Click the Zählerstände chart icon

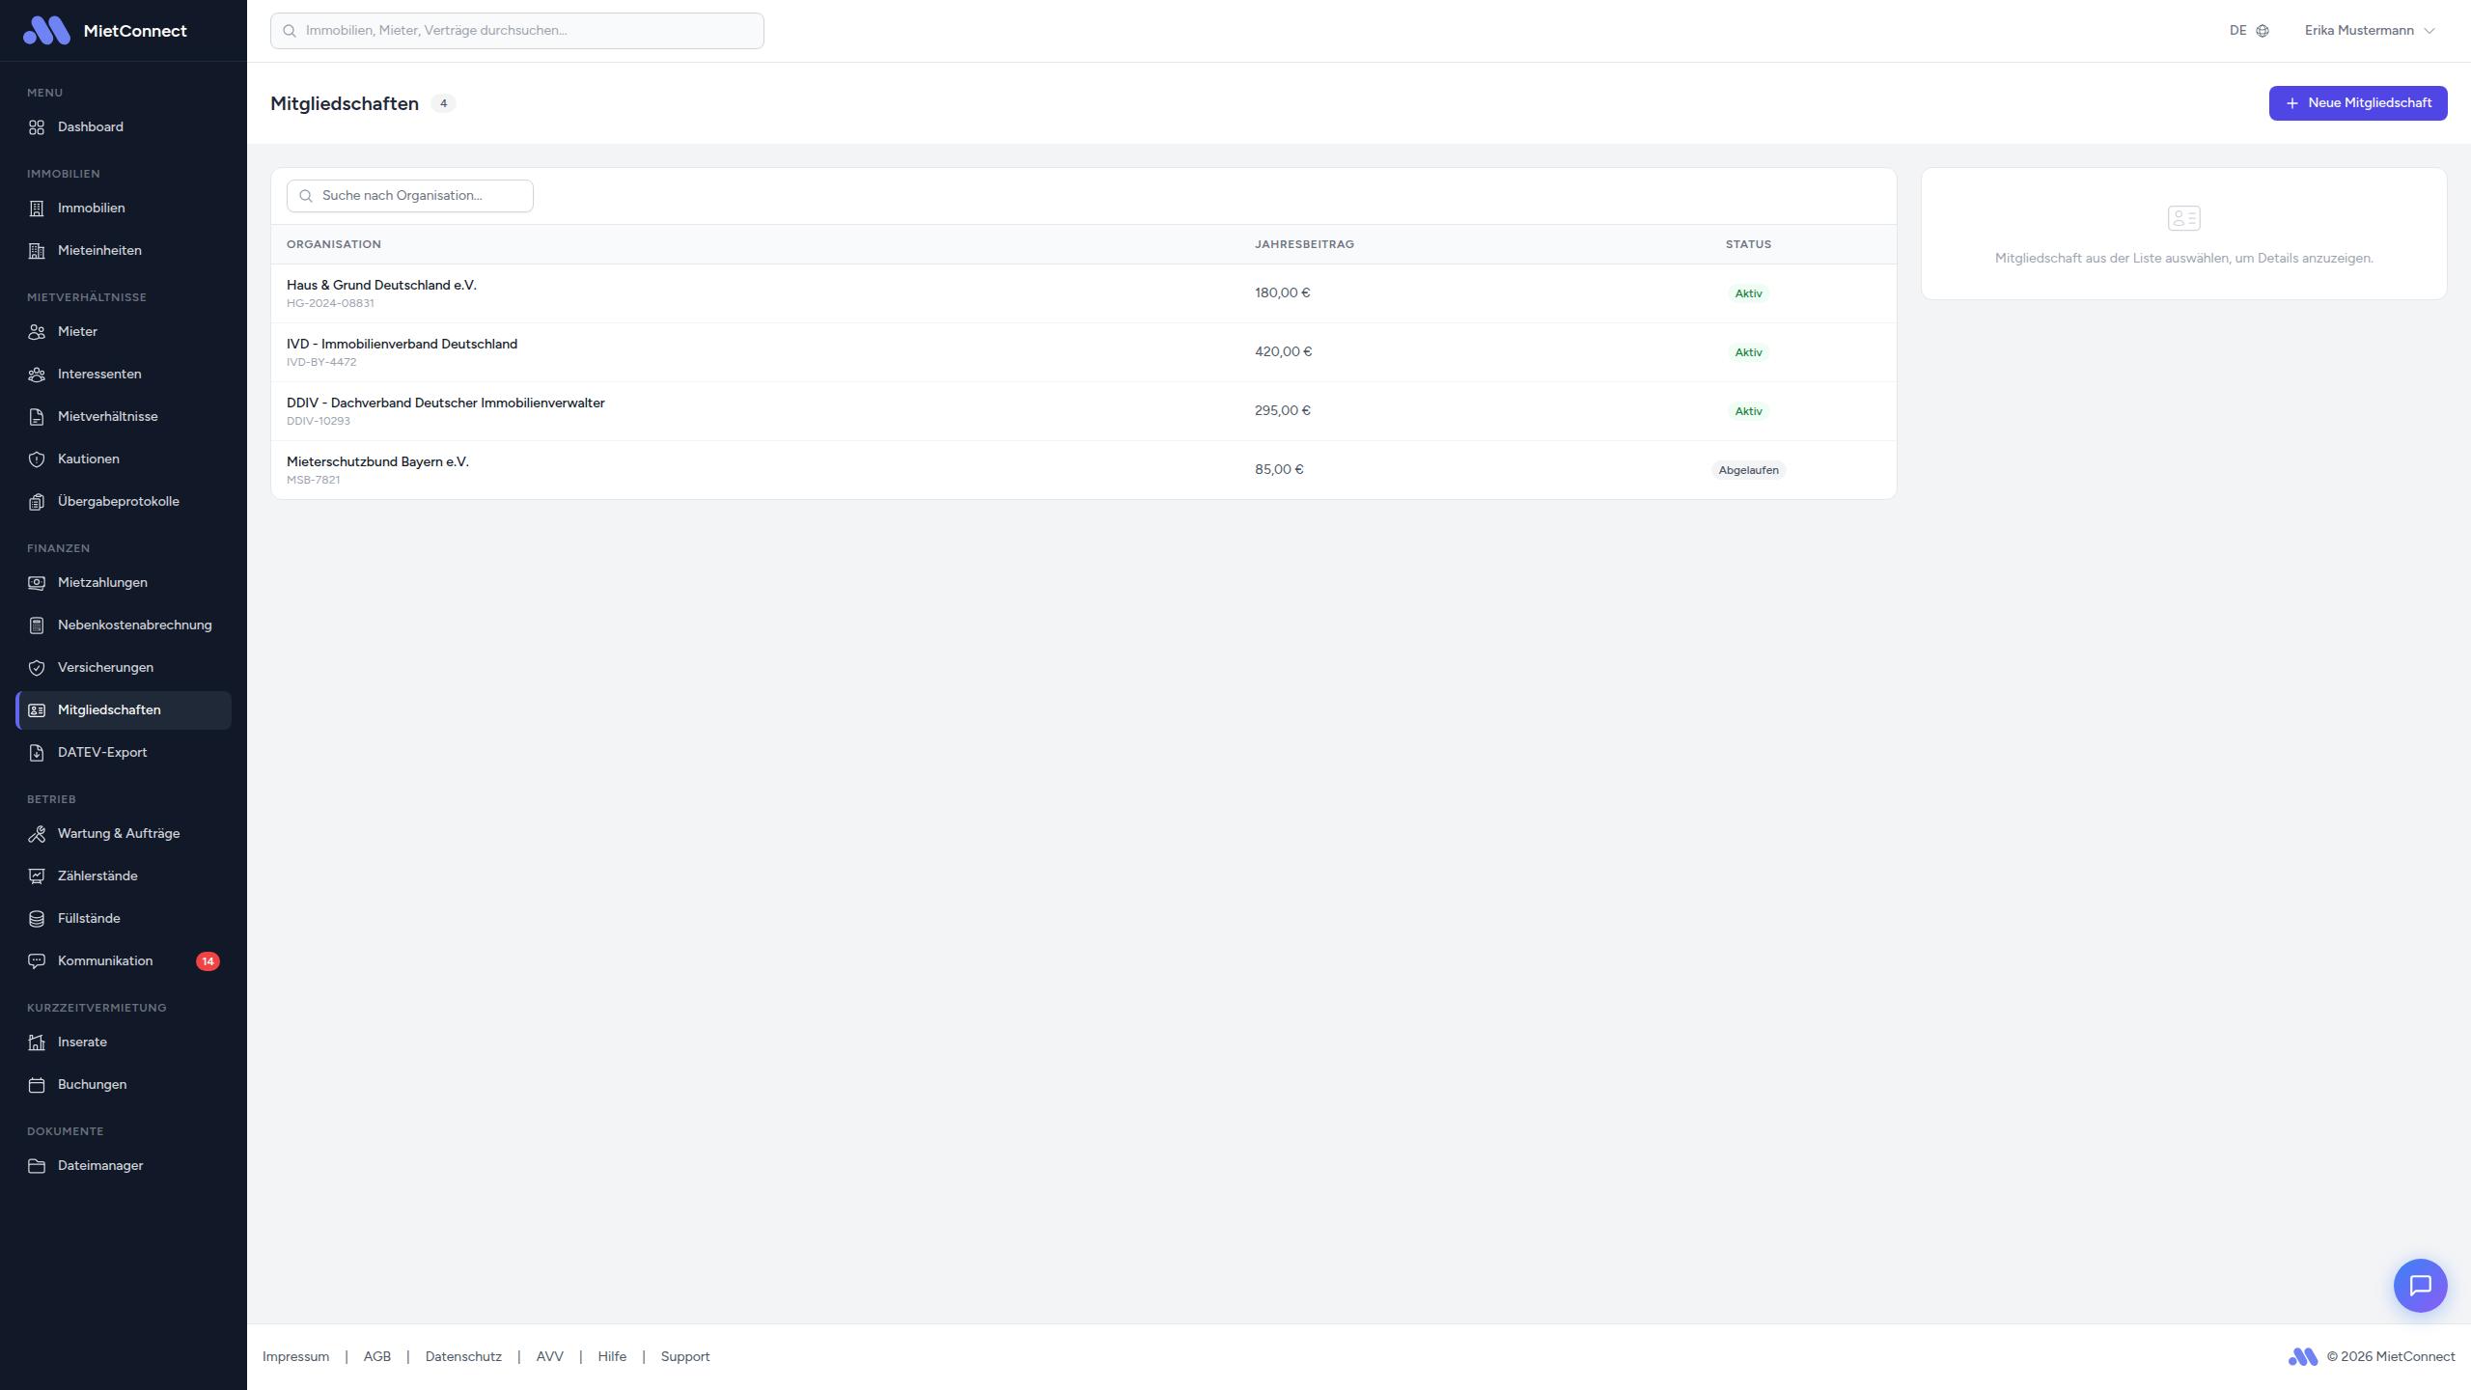(37, 876)
